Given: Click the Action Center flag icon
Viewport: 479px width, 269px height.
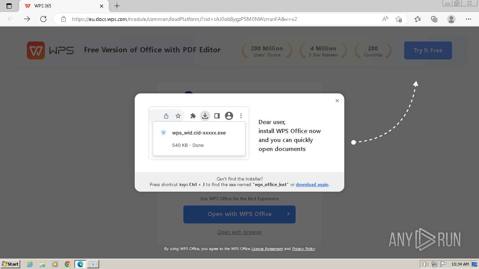Looking at the screenshot, I should pyautogui.click(x=443, y=264).
